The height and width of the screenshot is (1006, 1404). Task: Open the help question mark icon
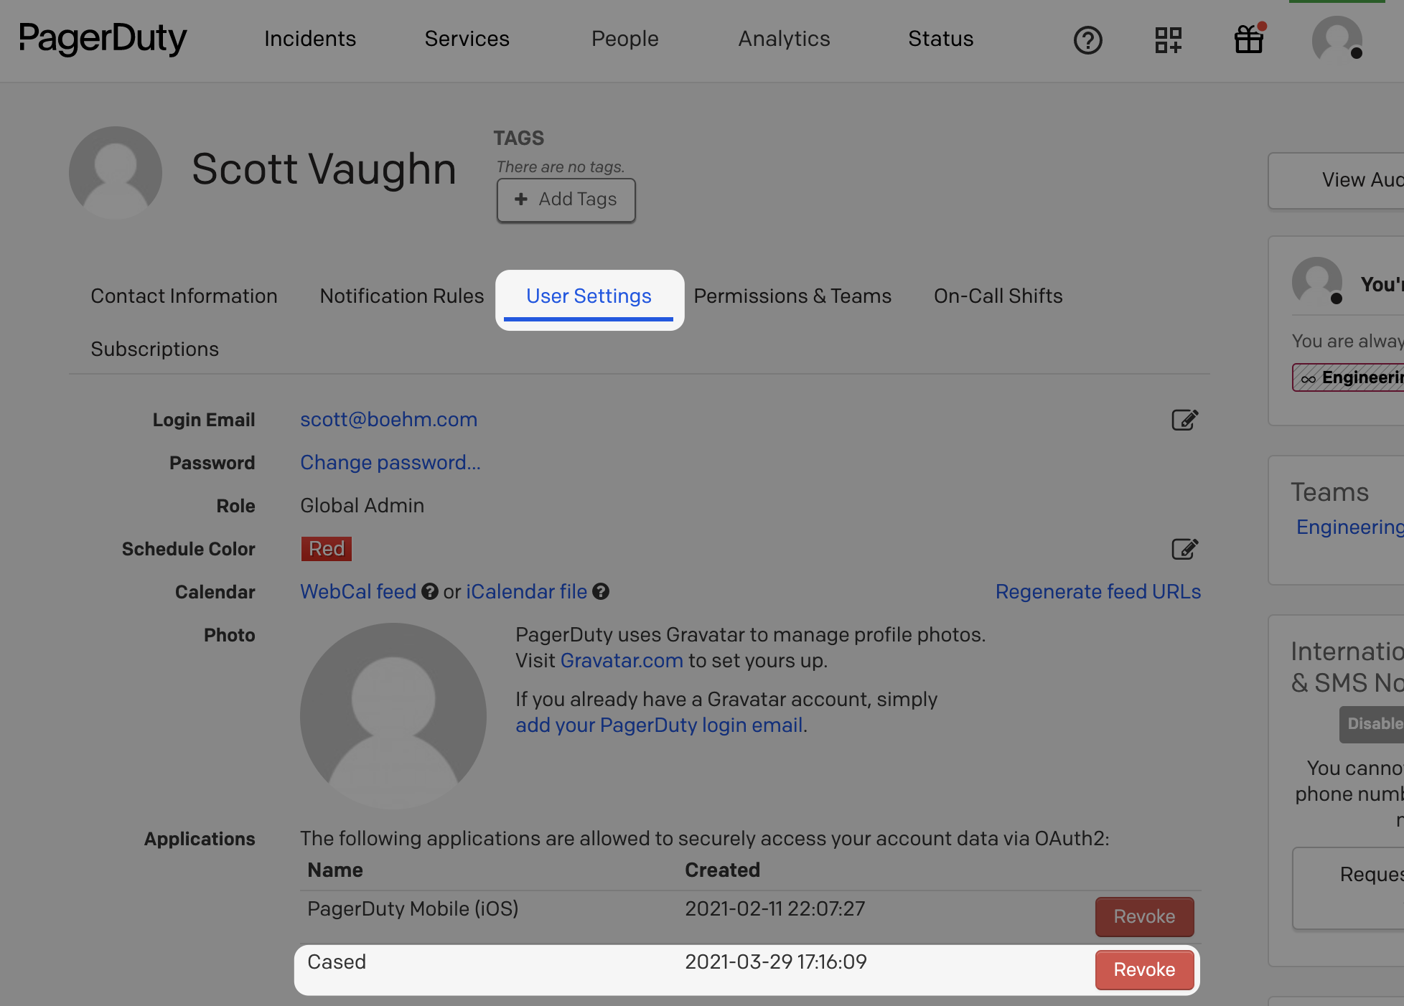pyautogui.click(x=1087, y=40)
